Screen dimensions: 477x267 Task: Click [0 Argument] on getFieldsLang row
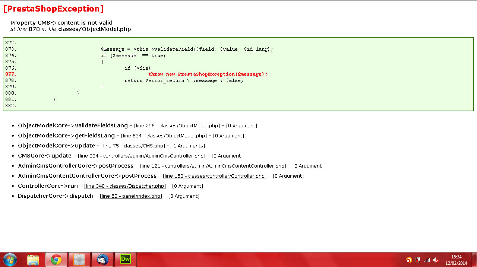pos(228,136)
